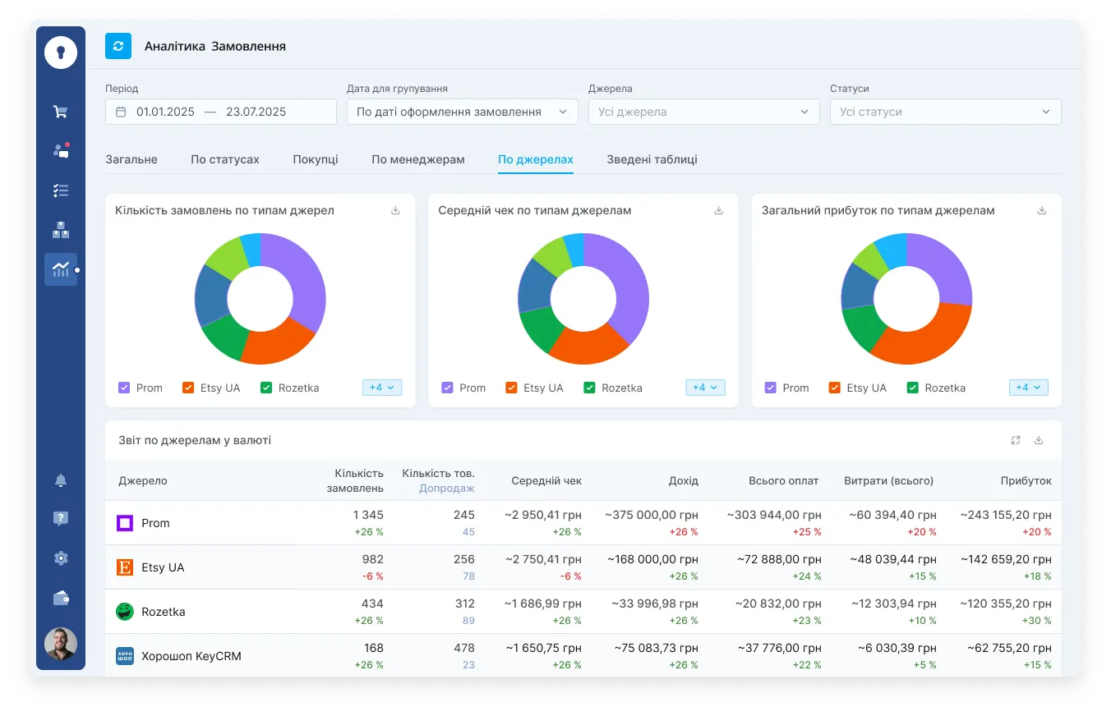This screenshot has width=1111, height=716.
Task: Open the Buyers chat icon in sidebar
Action: pos(60,150)
